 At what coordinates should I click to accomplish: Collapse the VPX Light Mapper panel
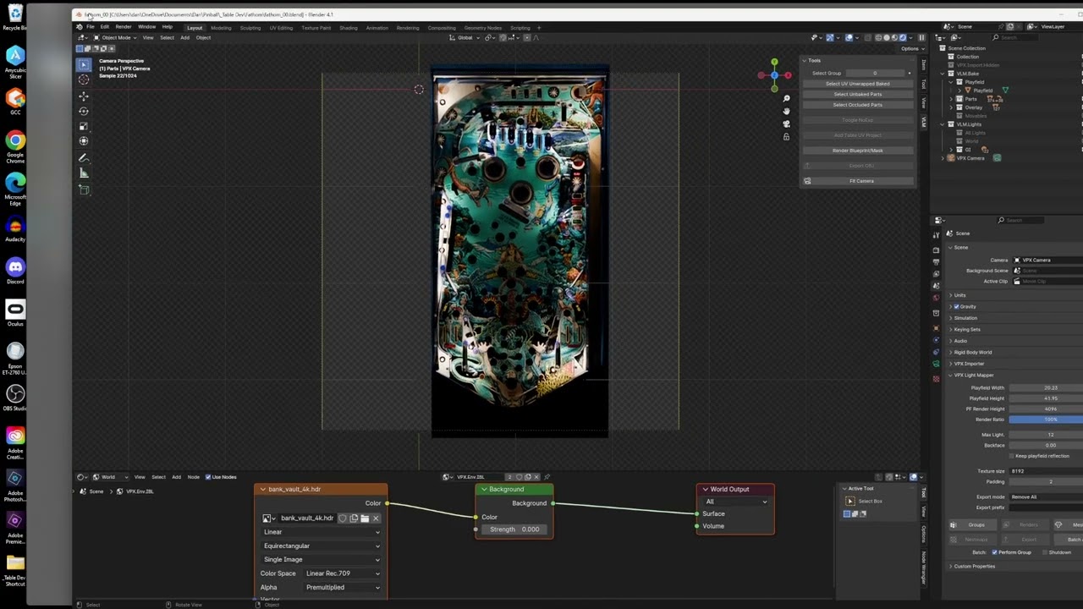951,375
